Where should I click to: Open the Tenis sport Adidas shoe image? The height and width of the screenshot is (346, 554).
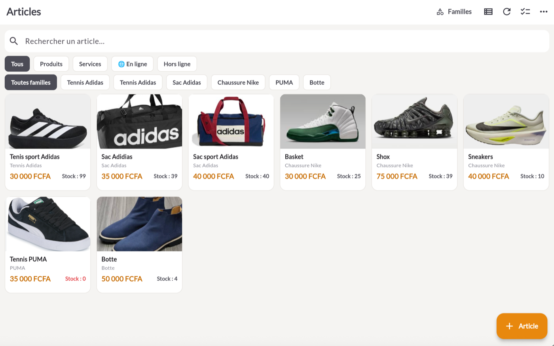48,122
